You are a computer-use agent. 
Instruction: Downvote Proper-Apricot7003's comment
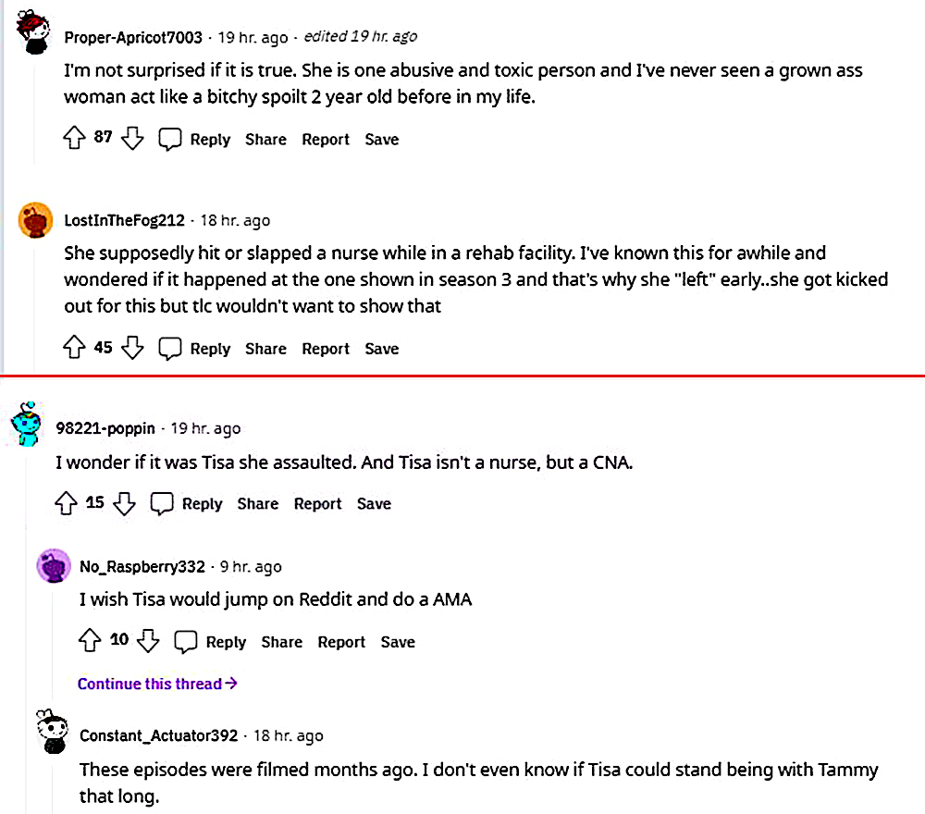(x=132, y=139)
